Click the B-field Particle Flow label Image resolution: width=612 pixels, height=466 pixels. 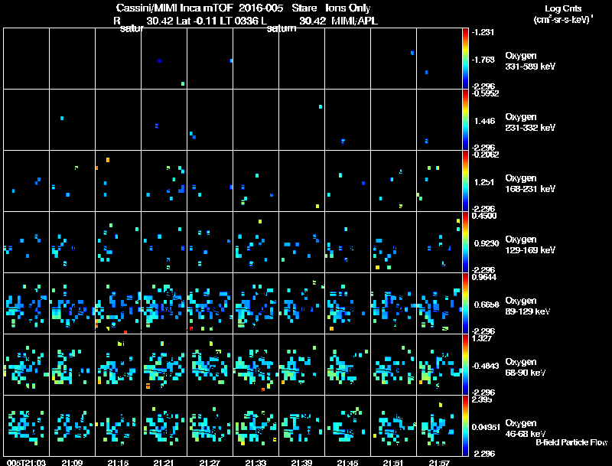click(571, 442)
